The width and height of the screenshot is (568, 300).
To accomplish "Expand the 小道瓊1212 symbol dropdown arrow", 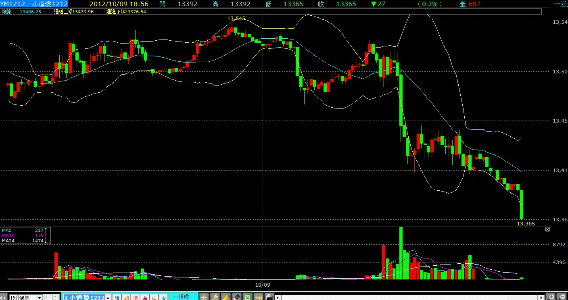I will coord(108,298).
